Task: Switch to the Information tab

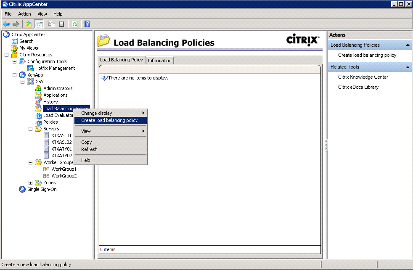Action: coord(160,60)
